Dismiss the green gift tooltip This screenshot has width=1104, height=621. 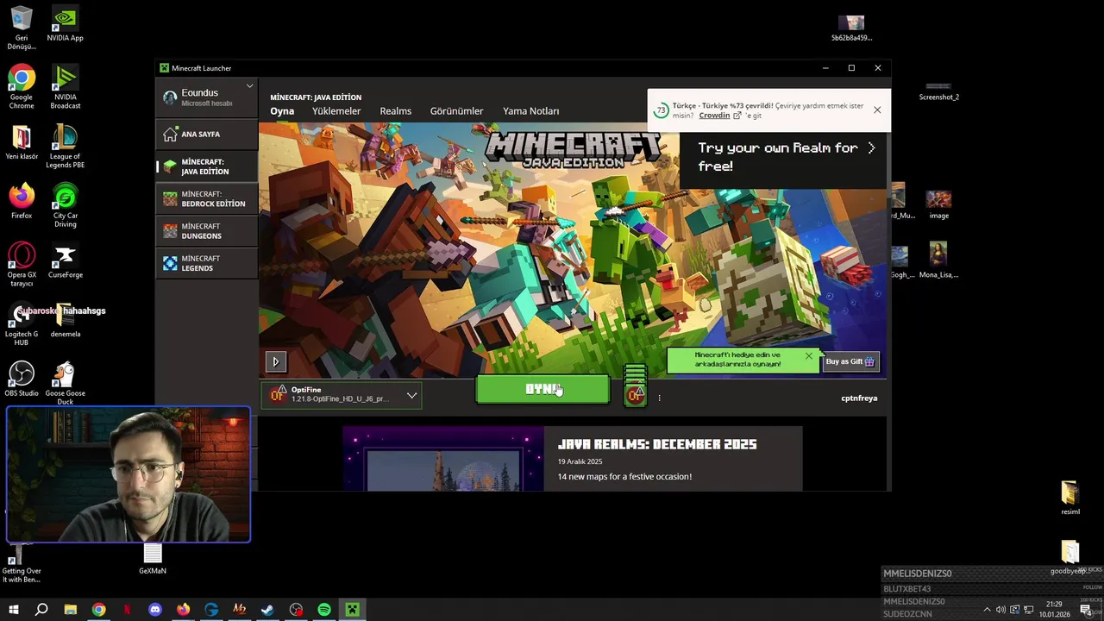point(808,355)
